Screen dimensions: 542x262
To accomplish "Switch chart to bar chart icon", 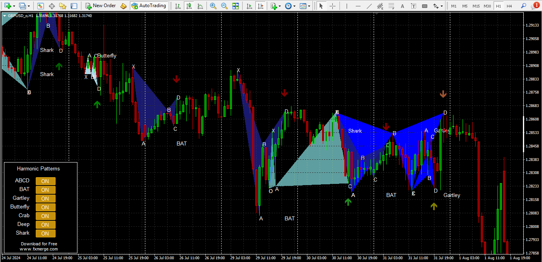I will coord(177,6).
